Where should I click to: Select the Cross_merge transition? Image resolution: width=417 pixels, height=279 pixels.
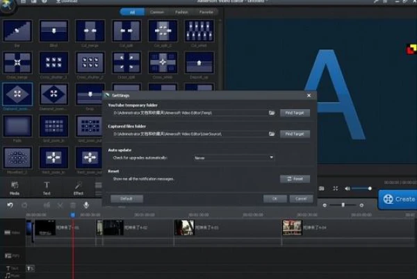tap(17, 62)
